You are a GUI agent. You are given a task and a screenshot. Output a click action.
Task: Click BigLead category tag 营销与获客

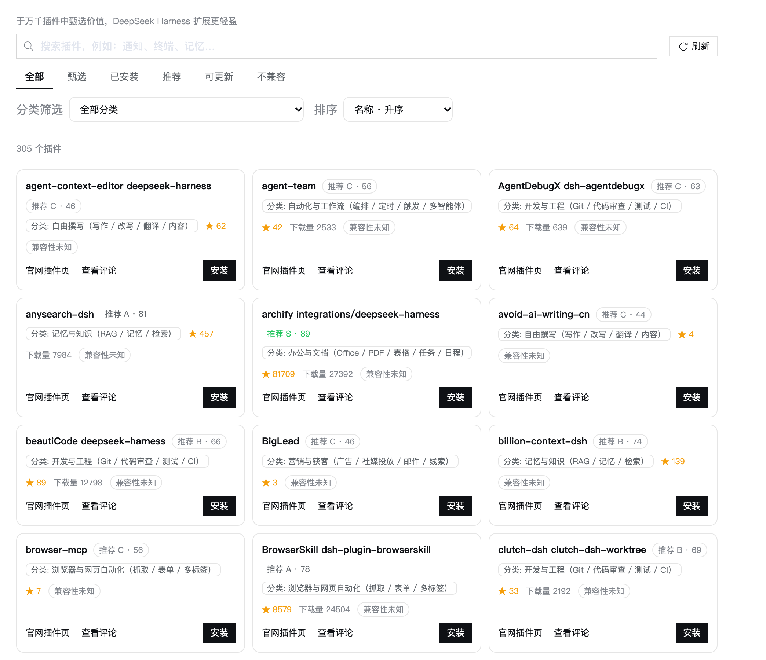360,461
